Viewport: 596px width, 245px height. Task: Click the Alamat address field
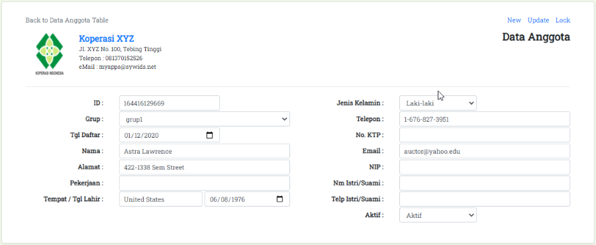click(x=205, y=167)
